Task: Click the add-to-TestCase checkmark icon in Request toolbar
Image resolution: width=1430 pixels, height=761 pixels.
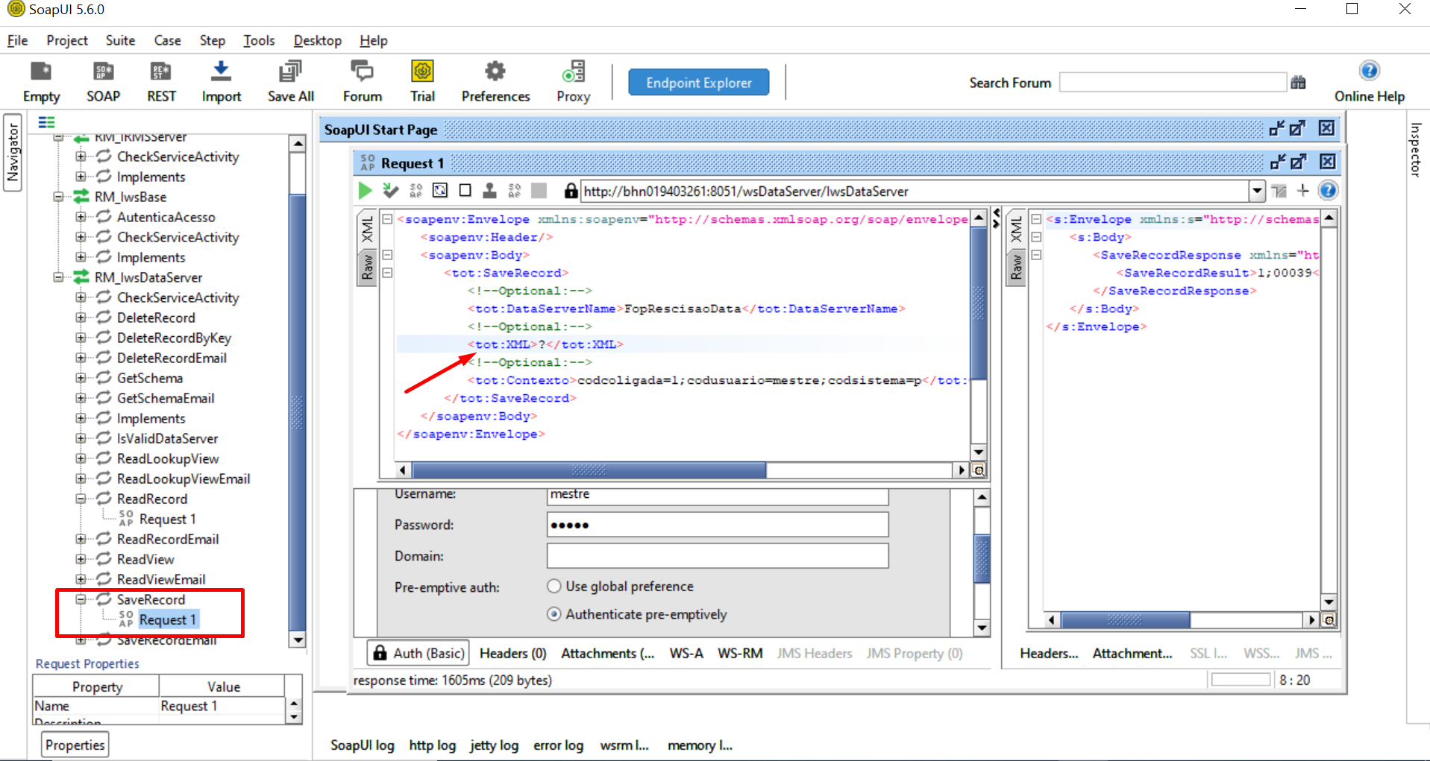Action: [390, 191]
